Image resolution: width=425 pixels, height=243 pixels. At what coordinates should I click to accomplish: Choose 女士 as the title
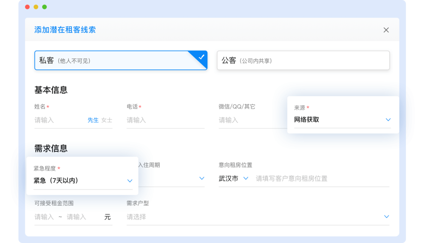(107, 120)
